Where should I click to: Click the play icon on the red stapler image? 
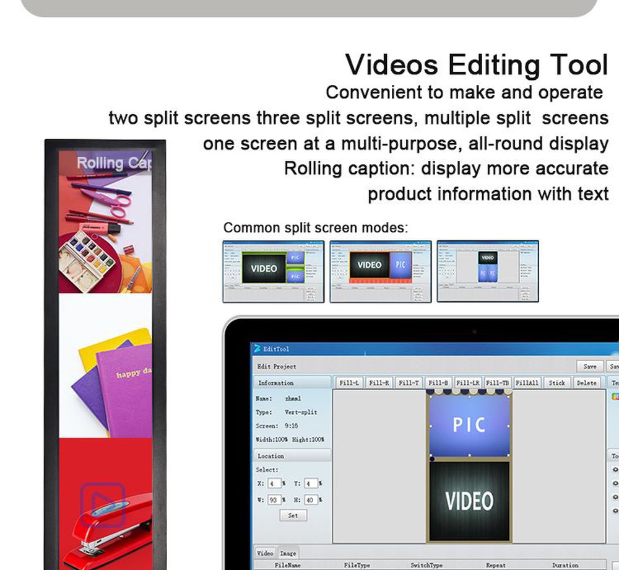click(x=103, y=504)
